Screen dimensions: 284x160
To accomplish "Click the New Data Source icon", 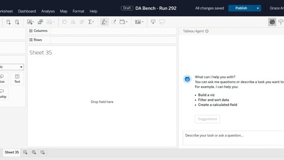I will (8, 22).
